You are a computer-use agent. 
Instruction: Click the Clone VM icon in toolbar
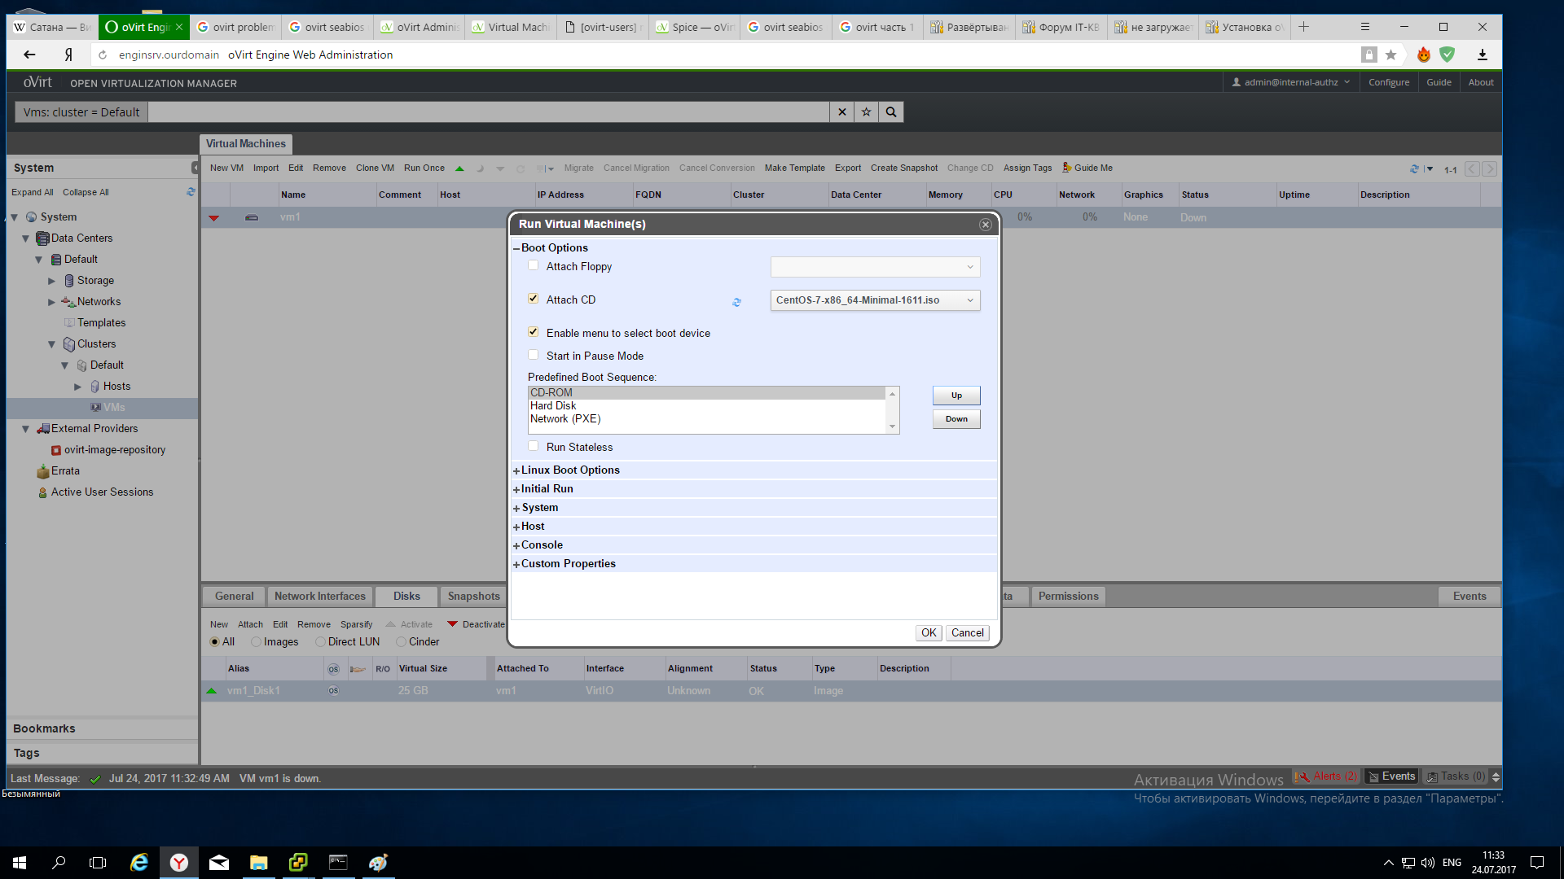375,168
